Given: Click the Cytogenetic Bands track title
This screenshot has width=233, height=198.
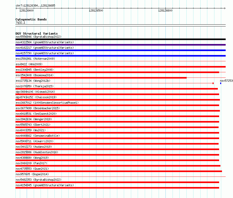Looking at the screenshot, I should (x=31, y=19).
